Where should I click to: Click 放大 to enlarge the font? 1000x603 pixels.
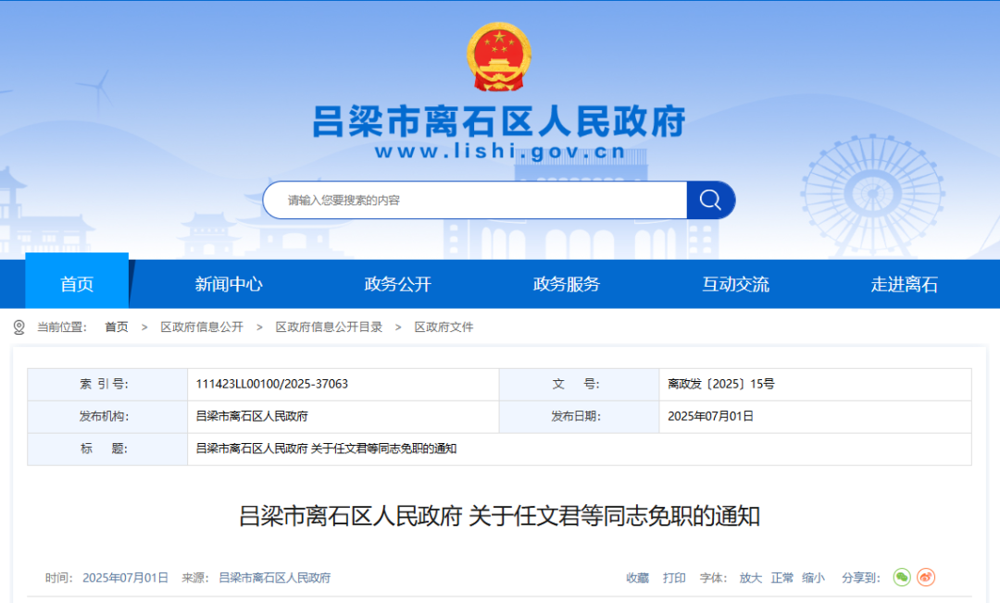750,577
